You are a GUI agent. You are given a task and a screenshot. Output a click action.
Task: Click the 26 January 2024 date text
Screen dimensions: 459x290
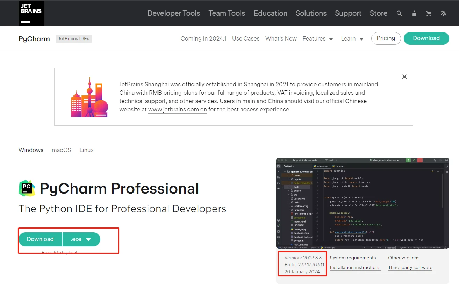click(x=302, y=272)
